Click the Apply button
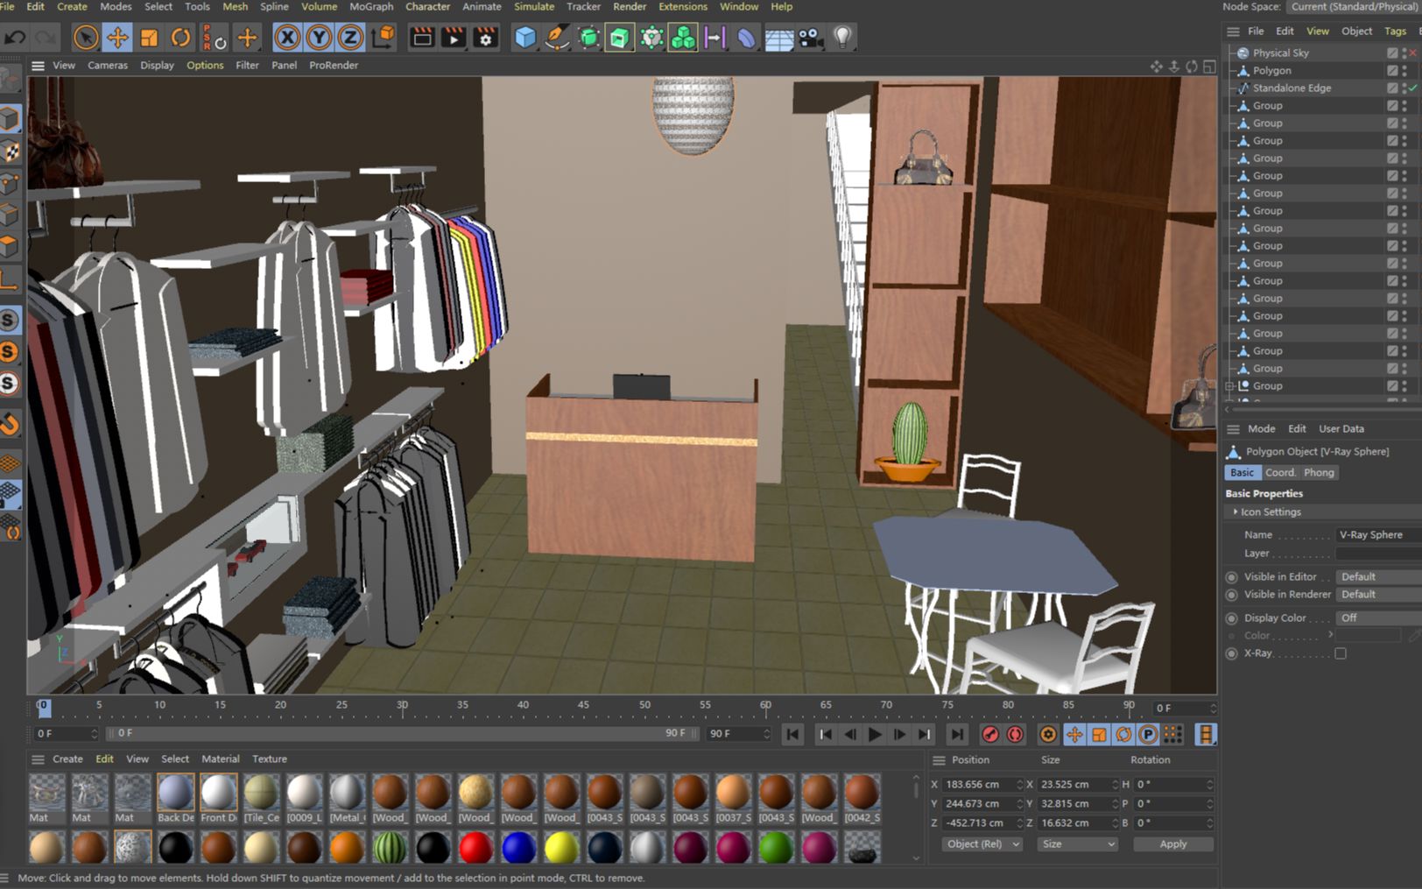The width and height of the screenshot is (1422, 889). 1173,843
